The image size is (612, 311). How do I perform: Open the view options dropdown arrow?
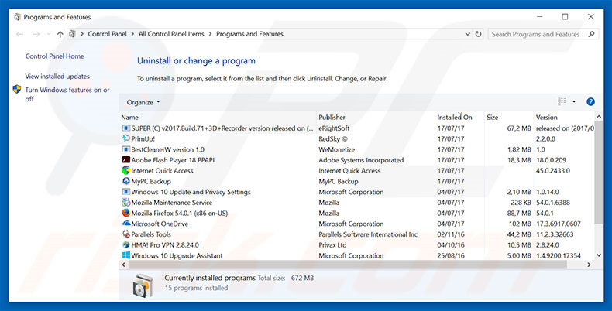point(574,102)
